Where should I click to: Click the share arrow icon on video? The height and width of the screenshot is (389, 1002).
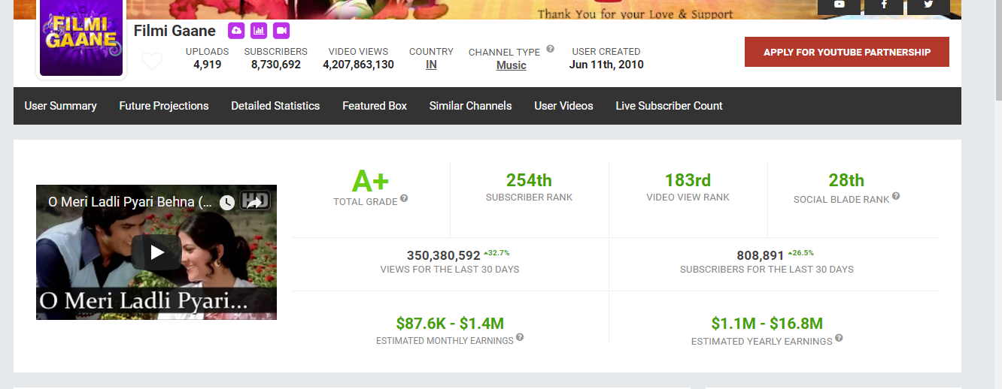click(255, 201)
